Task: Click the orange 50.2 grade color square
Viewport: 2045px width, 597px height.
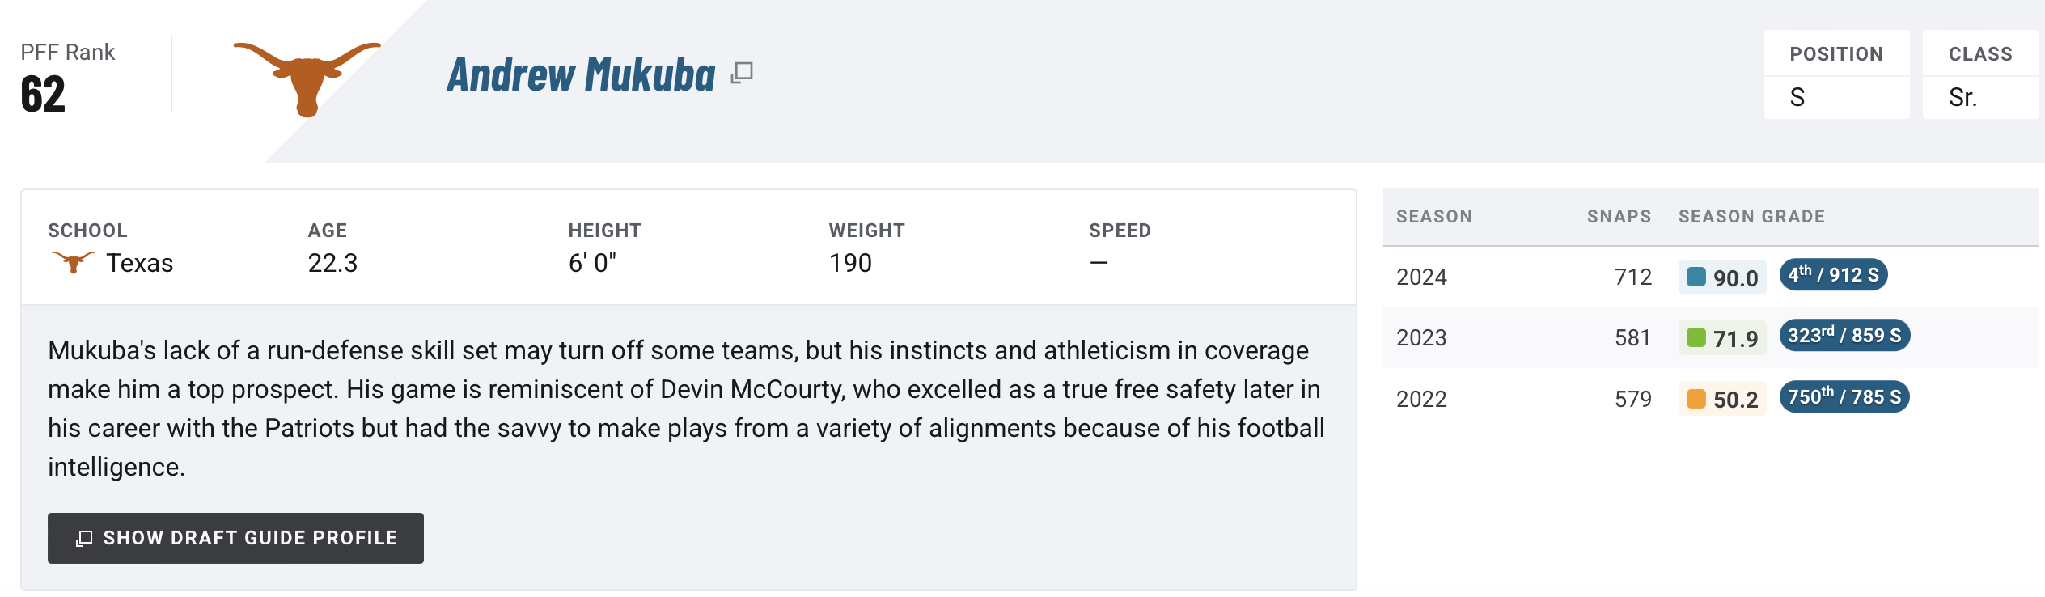Action: (1696, 399)
